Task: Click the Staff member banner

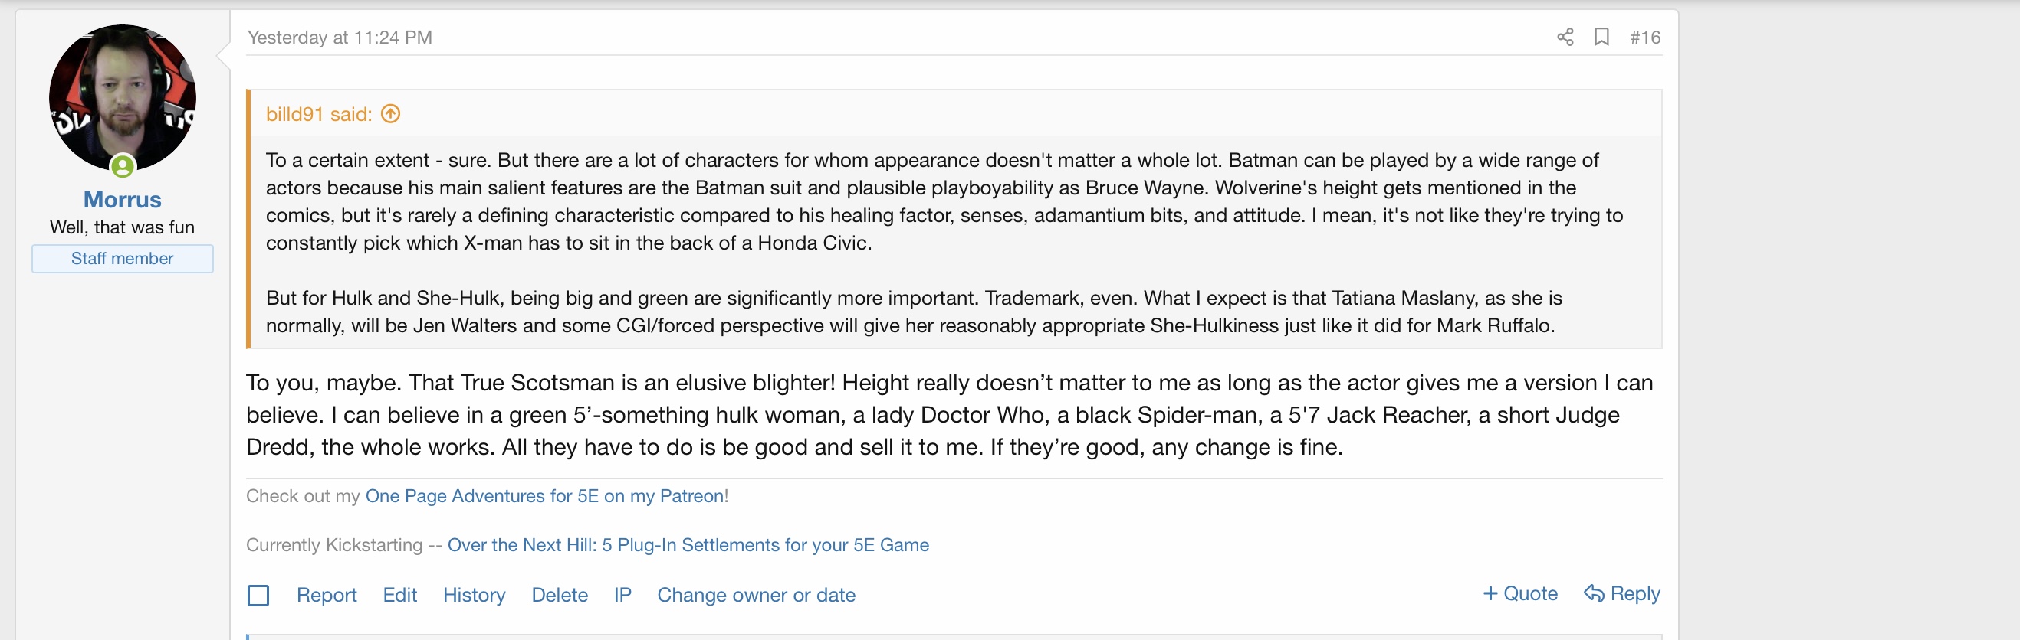Action: point(123,259)
